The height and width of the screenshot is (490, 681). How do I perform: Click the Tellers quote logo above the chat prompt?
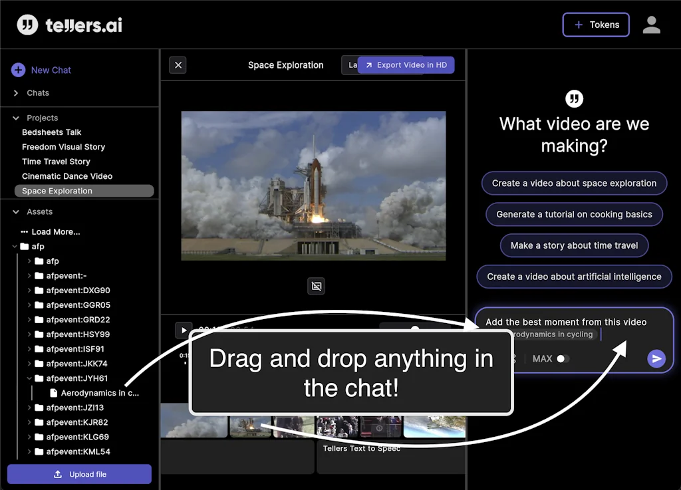pyautogui.click(x=573, y=98)
